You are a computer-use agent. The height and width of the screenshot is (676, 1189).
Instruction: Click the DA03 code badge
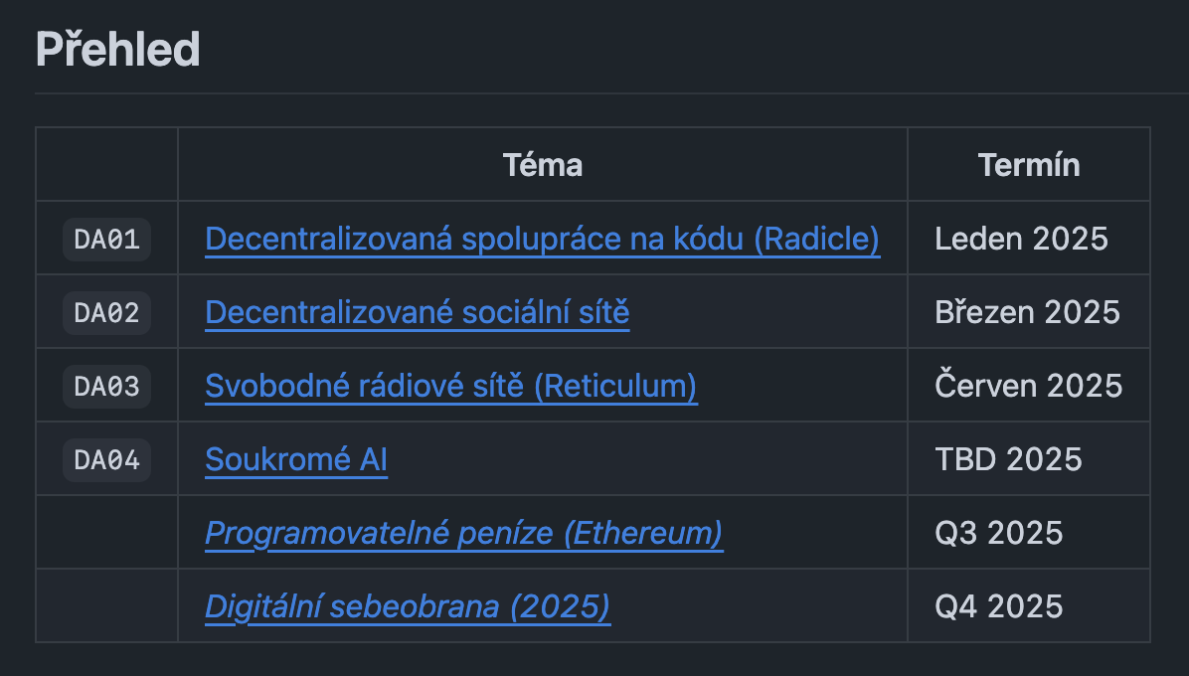point(107,387)
